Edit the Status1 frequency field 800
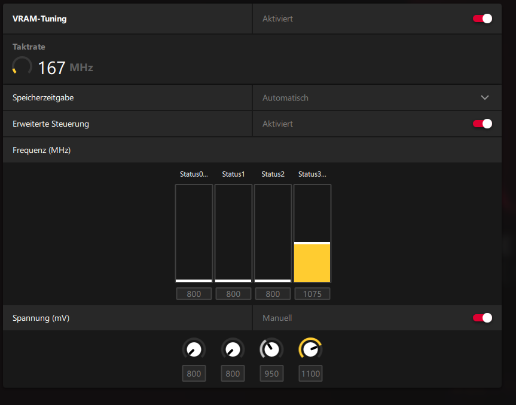Screen dimensions: 516x405 click(x=233, y=293)
